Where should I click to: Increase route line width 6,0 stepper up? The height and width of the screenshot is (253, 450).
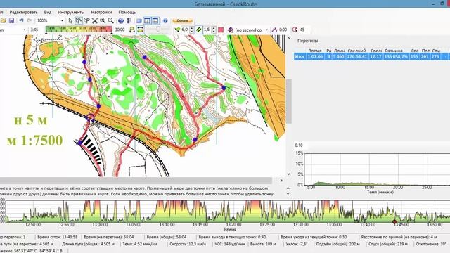coord(192,28)
